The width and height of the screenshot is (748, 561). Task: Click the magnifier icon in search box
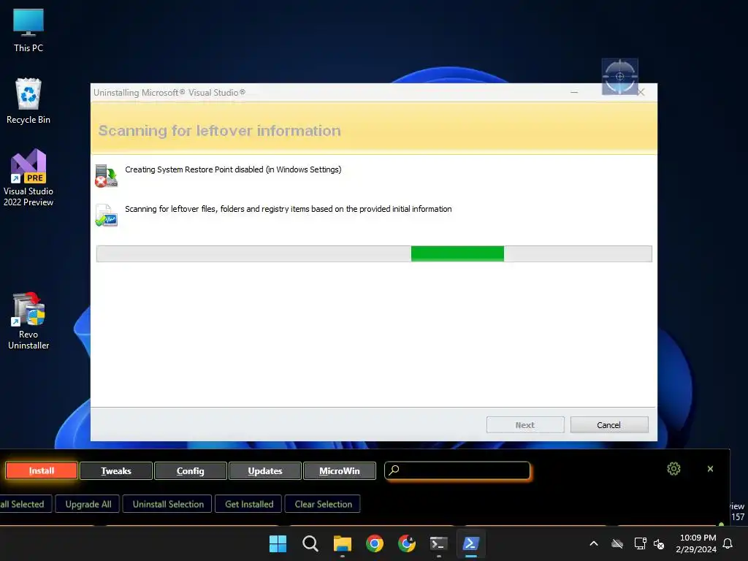point(394,470)
